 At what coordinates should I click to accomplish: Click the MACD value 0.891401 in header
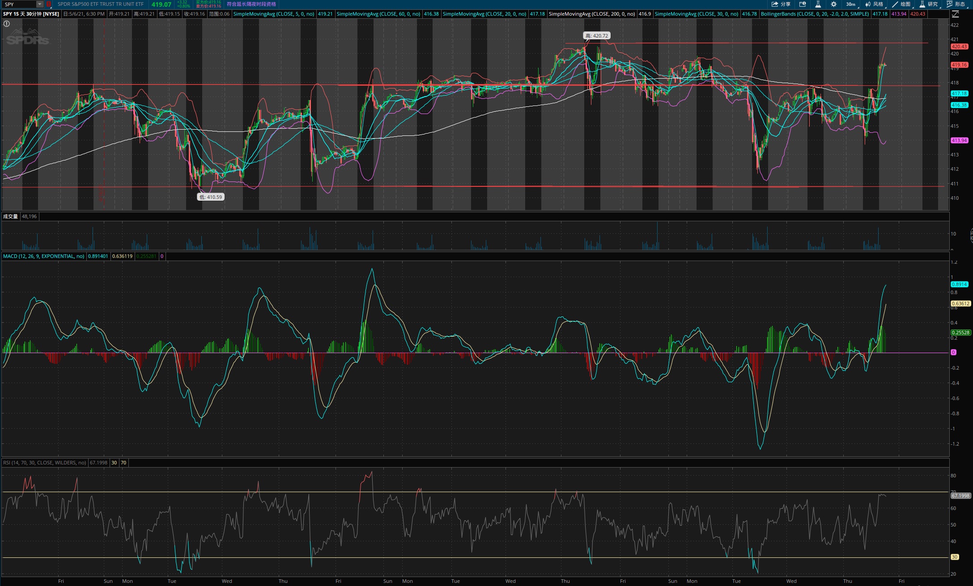click(98, 256)
